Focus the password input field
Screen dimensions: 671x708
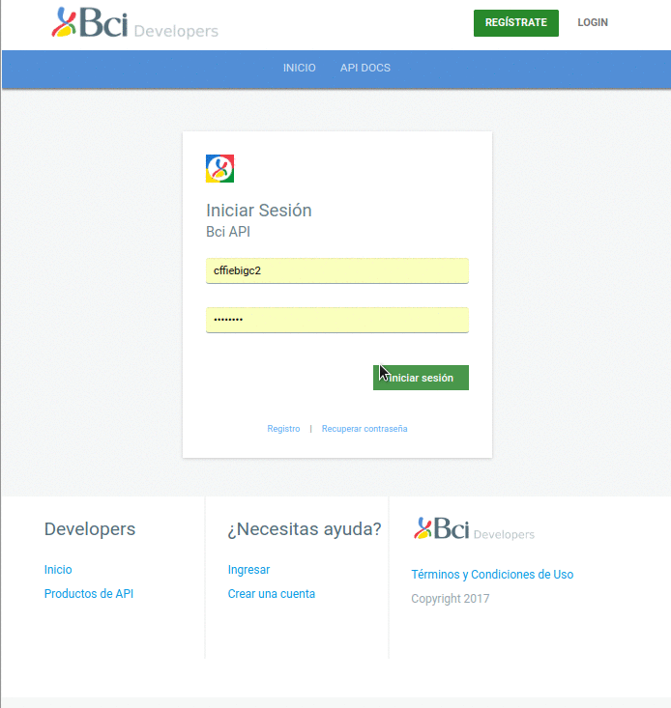(337, 320)
